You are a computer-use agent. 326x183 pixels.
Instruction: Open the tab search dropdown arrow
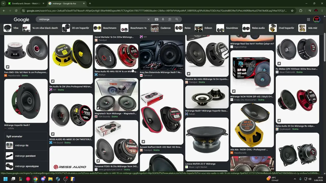[3, 4]
